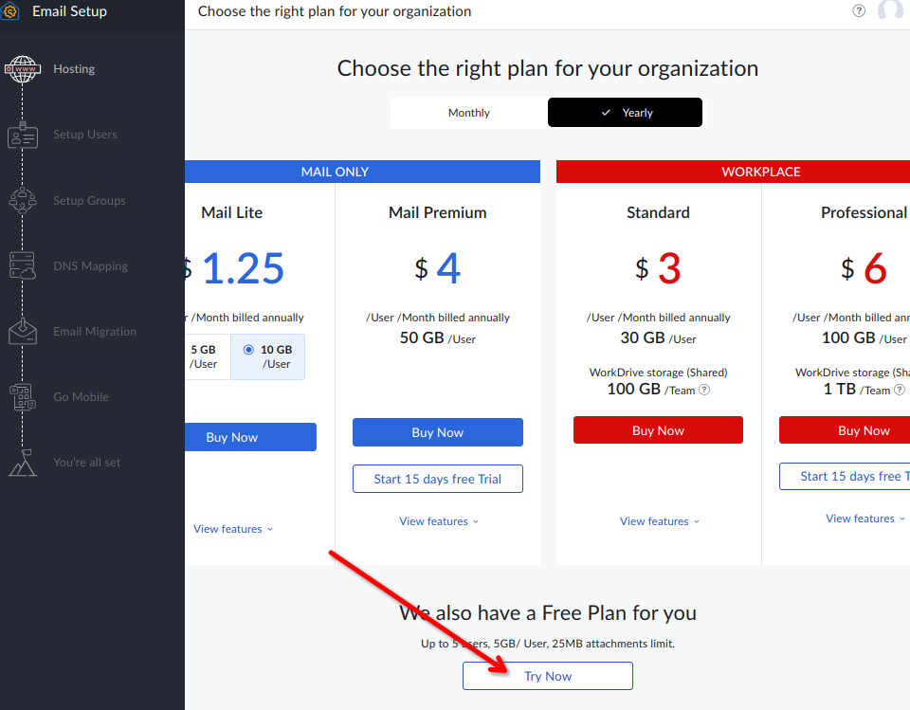
Task: Expand View features under Standard plan
Action: pos(659,521)
